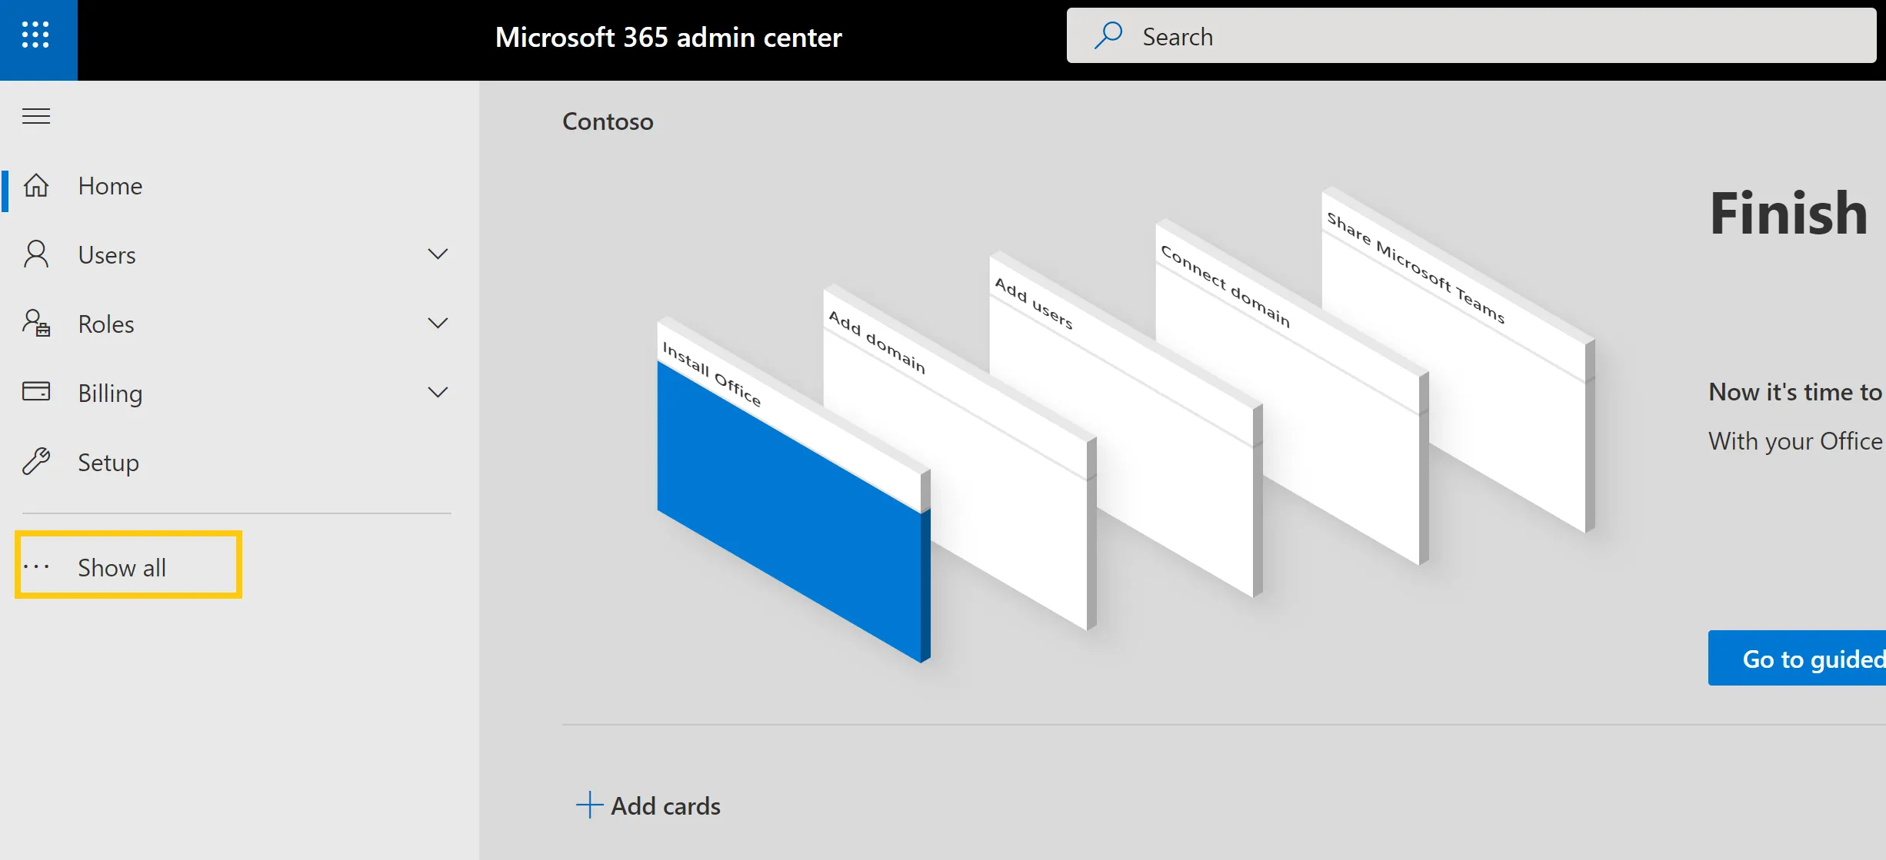Click the Roles icon in sidebar
This screenshot has width=1886, height=860.
click(36, 323)
